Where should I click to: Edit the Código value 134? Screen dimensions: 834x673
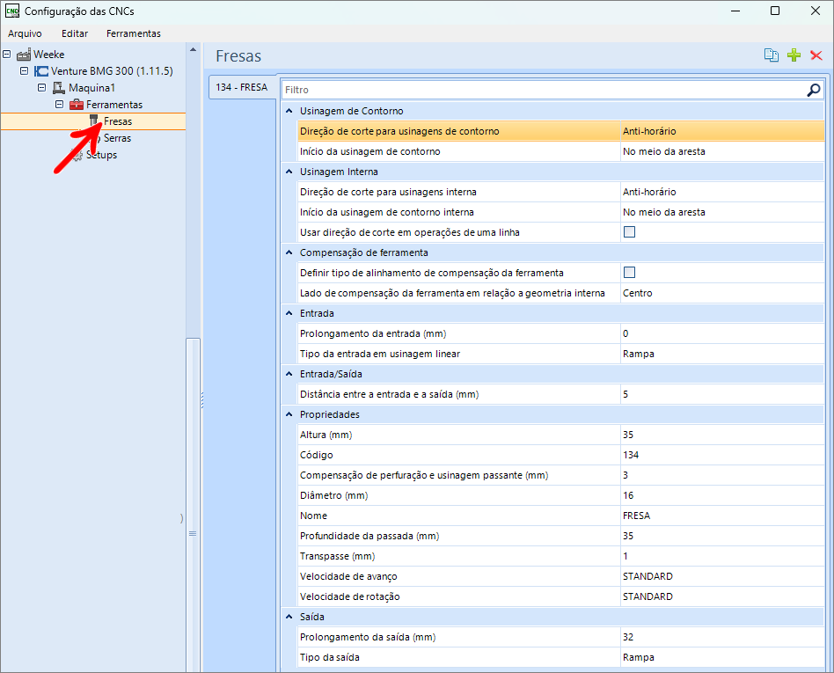721,455
